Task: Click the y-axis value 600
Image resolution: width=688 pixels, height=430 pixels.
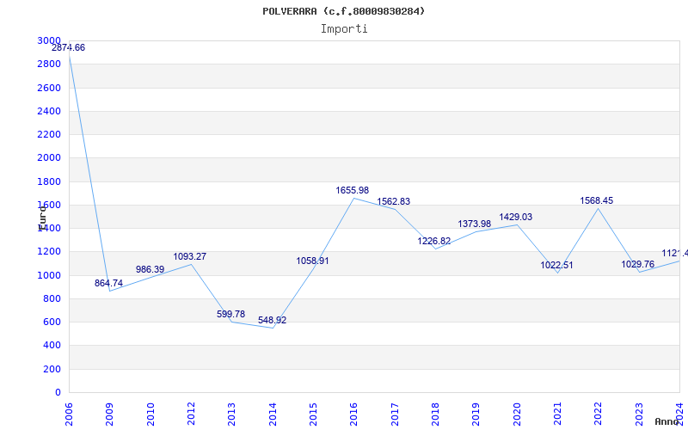Action: 52,322
